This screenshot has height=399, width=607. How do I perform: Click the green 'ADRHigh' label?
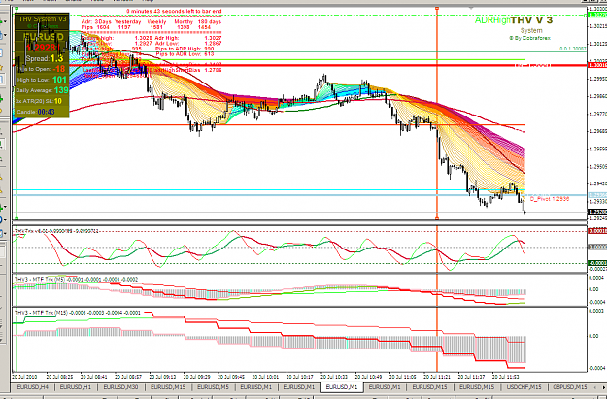coord(492,20)
